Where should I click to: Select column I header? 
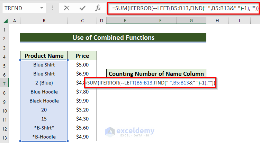click(239, 21)
